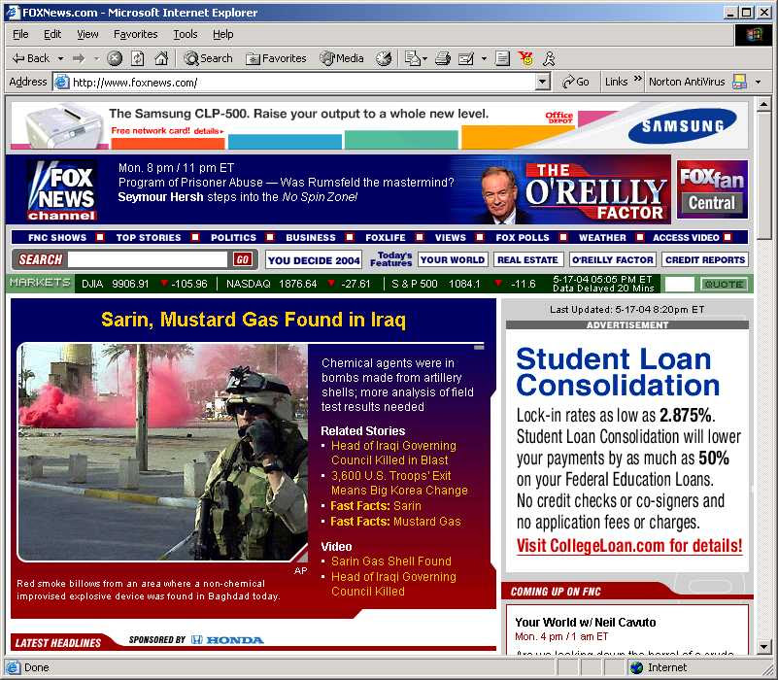Click the Go button next to Address
This screenshot has height=680, width=778.
coord(576,82)
